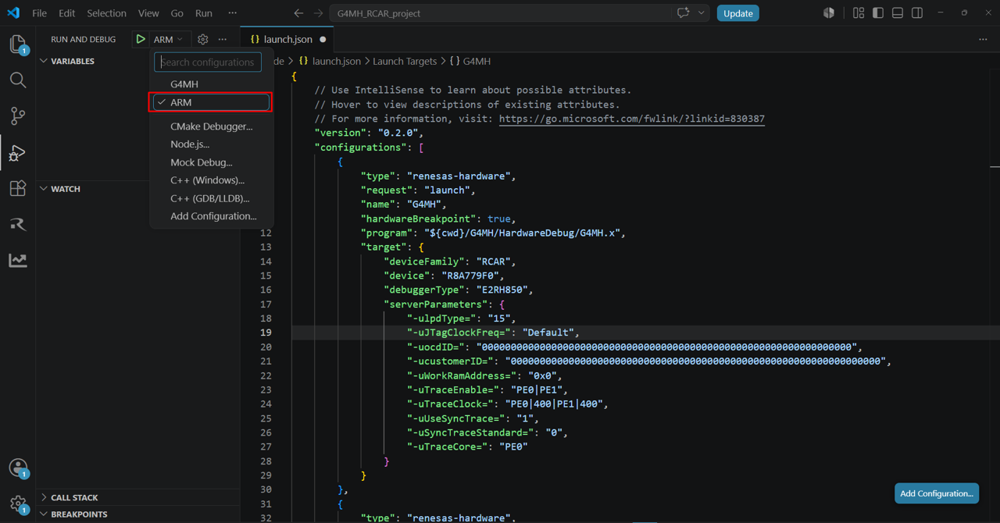This screenshot has width=1000, height=523.
Task: Open the File menu
Action: click(39, 13)
